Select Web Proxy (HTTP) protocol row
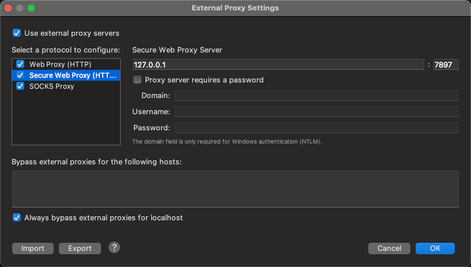This screenshot has width=471, height=267. (x=66, y=64)
